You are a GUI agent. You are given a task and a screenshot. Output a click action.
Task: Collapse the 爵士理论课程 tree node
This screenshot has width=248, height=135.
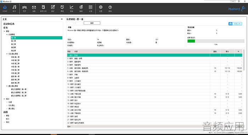point(7,86)
